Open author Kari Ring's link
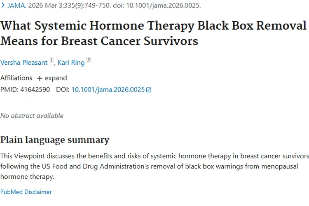 (72, 63)
